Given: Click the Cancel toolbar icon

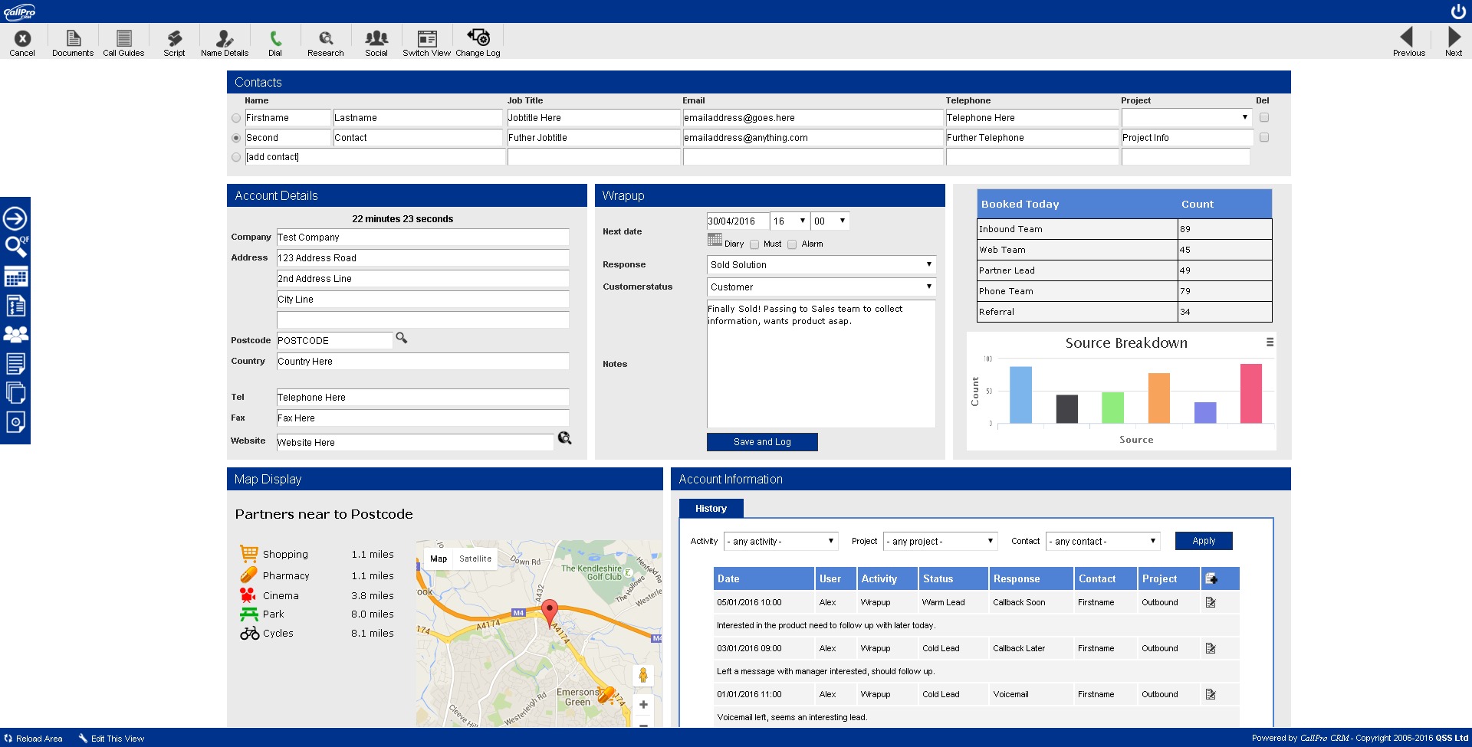Looking at the screenshot, I should coord(22,38).
